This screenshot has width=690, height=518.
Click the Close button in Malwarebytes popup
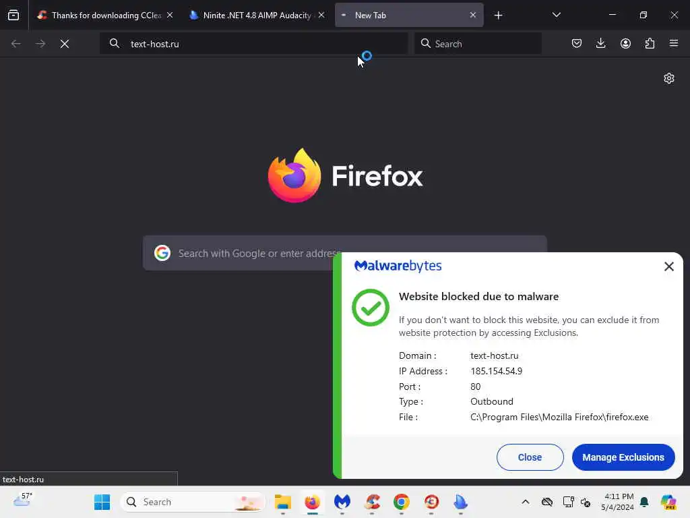(x=530, y=457)
